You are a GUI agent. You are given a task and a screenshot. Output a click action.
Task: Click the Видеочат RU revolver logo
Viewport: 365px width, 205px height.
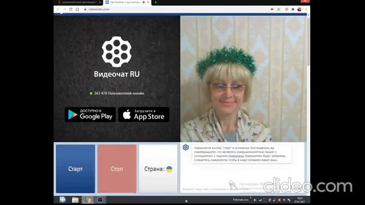[116, 52]
